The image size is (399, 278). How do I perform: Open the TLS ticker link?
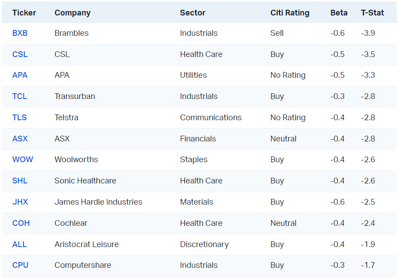(x=19, y=118)
